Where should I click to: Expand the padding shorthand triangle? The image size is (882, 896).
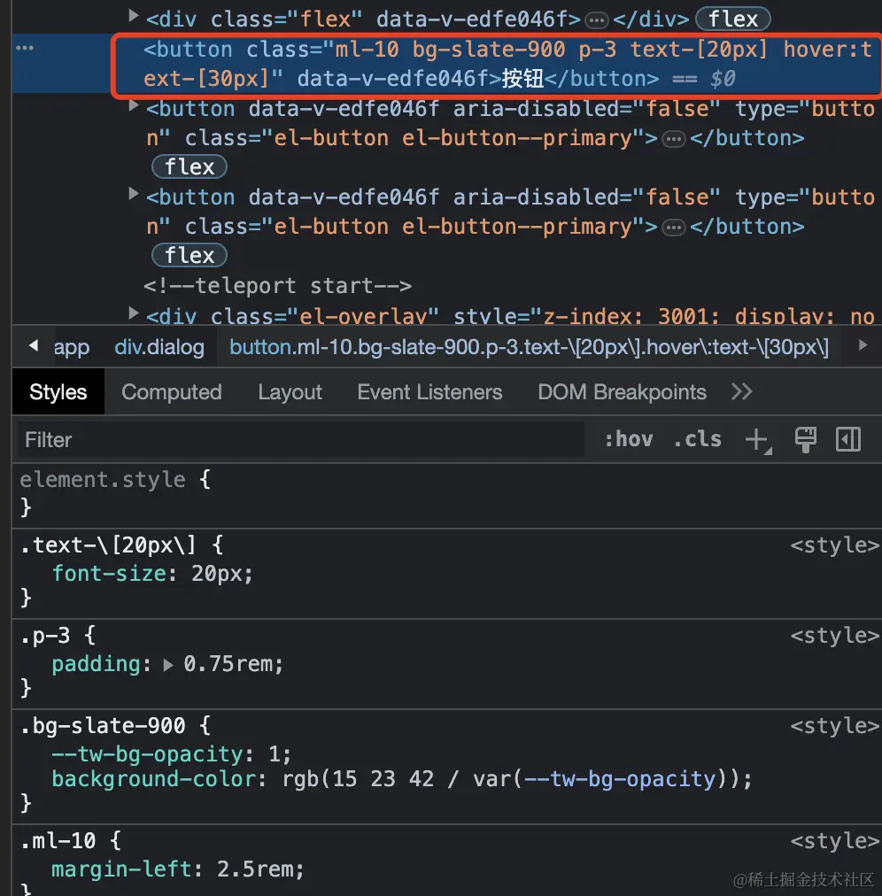(x=167, y=665)
